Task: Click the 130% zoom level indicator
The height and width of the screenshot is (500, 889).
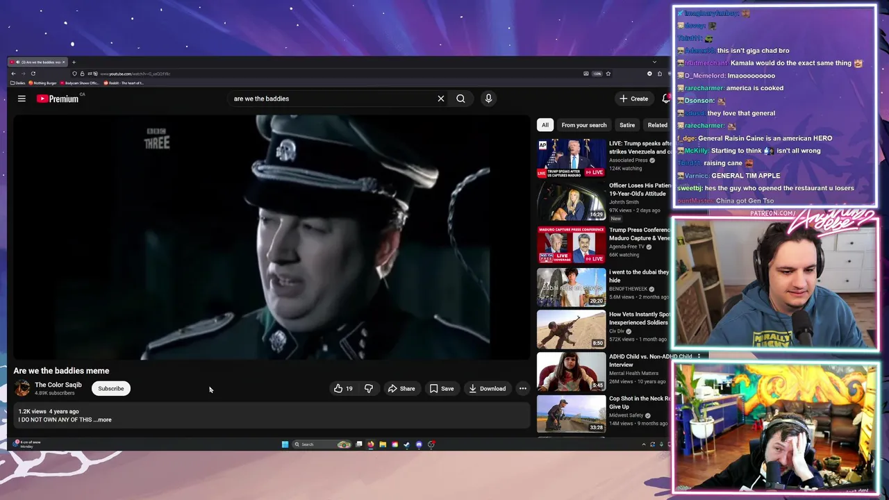Action: [597, 74]
